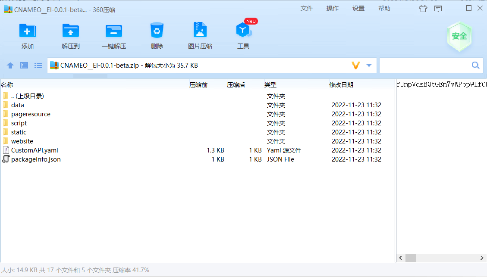Open the 设置 (Settings) menu
487x277 pixels.
tap(358, 8)
